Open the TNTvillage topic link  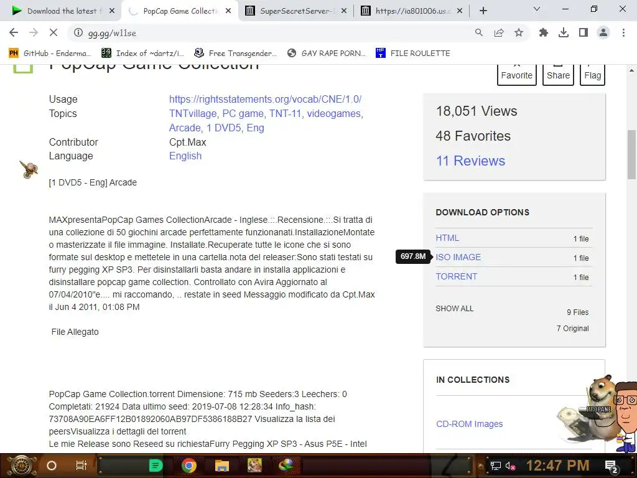(x=193, y=113)
